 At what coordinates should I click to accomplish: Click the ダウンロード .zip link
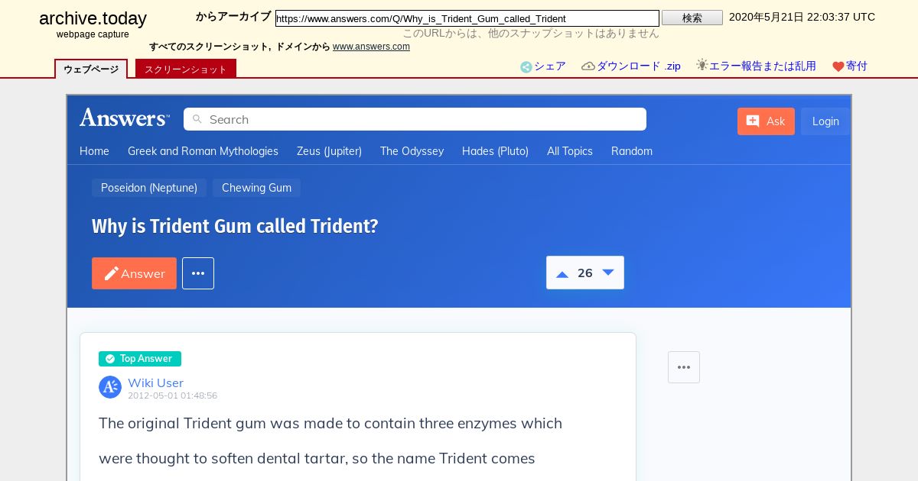pyautogui.click(x=638, y=66)
